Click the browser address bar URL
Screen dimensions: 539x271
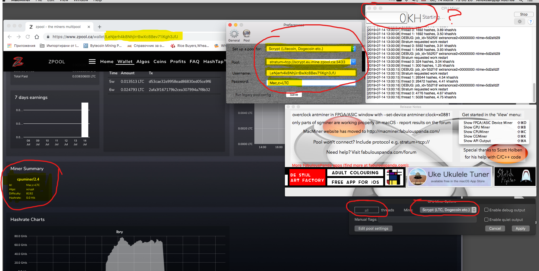point(115,37)
